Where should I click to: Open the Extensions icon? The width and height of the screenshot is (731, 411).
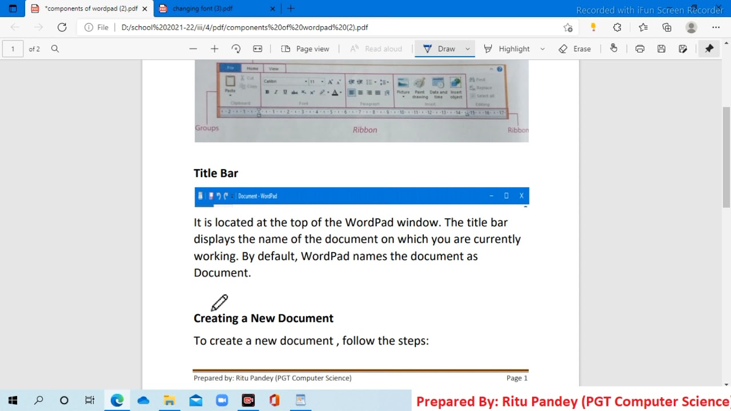(617, 27)
